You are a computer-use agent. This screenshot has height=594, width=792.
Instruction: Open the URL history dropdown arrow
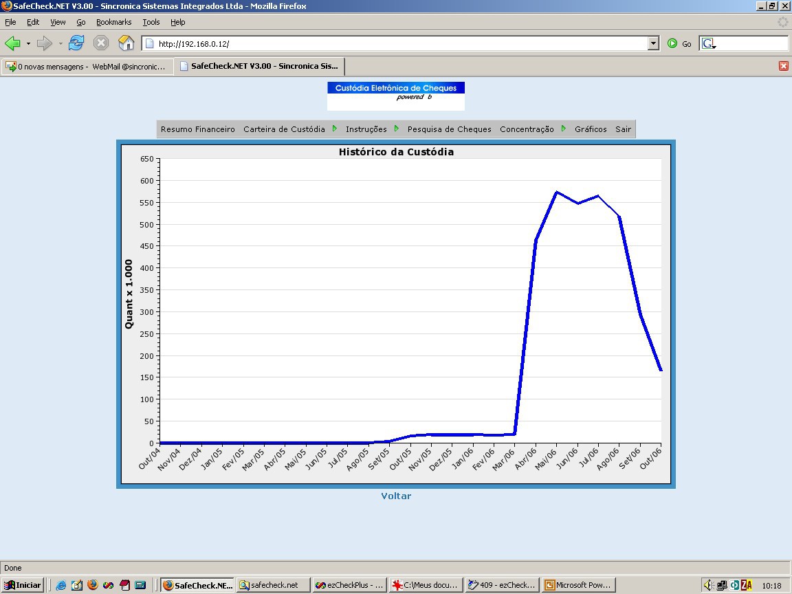click(x=653, y=43)
